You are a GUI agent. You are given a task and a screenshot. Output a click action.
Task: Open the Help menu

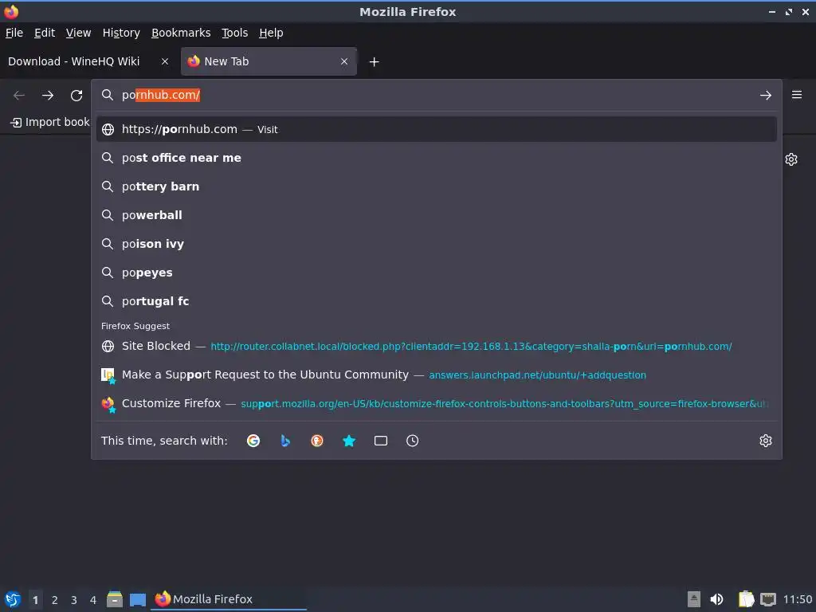[x=271, y=33]
